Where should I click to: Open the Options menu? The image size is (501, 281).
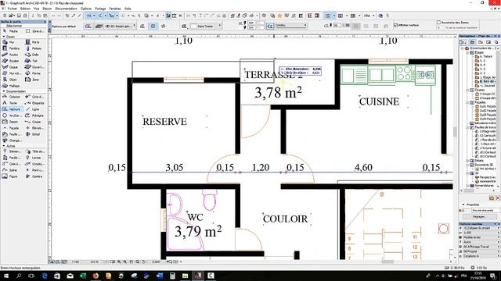pos(86,9)
